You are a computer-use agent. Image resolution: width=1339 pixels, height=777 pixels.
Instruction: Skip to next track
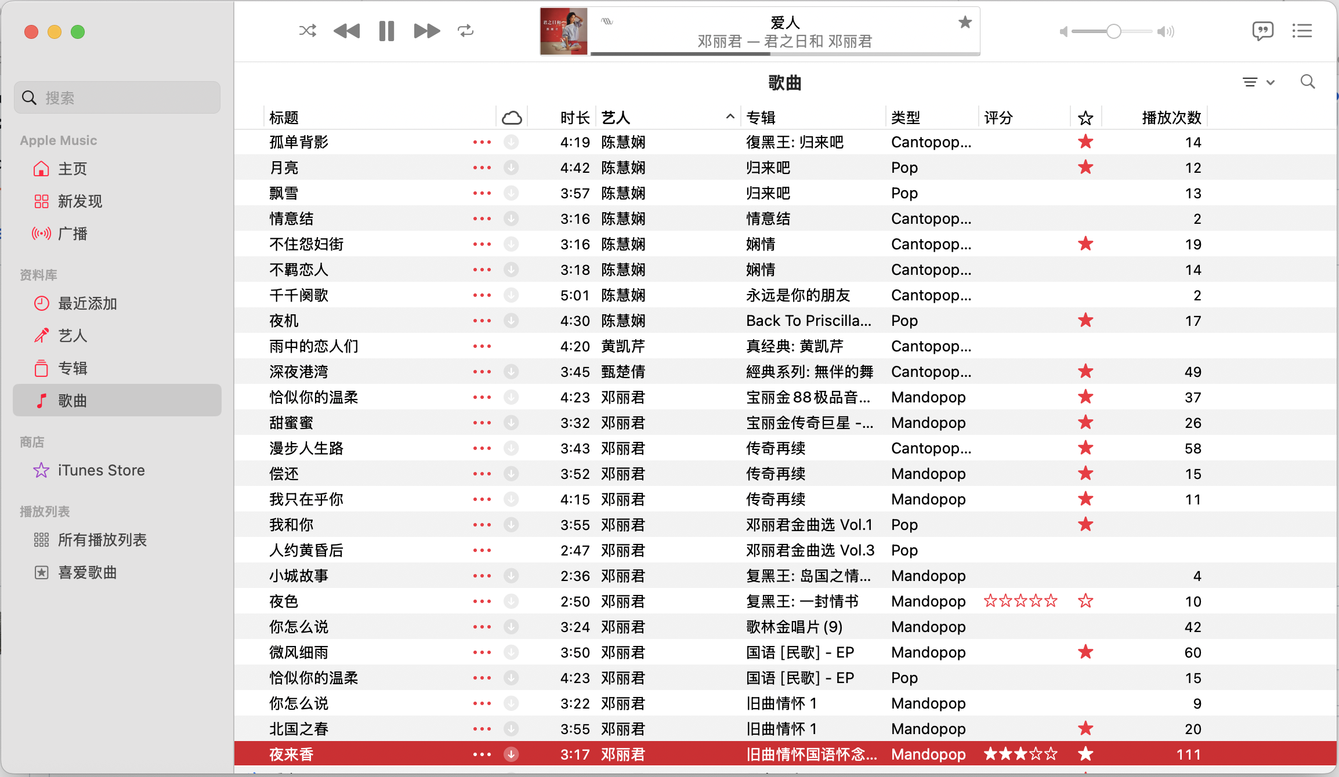tap(426, 31)
